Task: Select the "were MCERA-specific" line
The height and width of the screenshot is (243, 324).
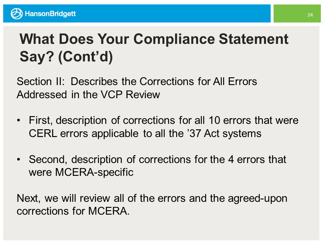Action: coord(81,172)
